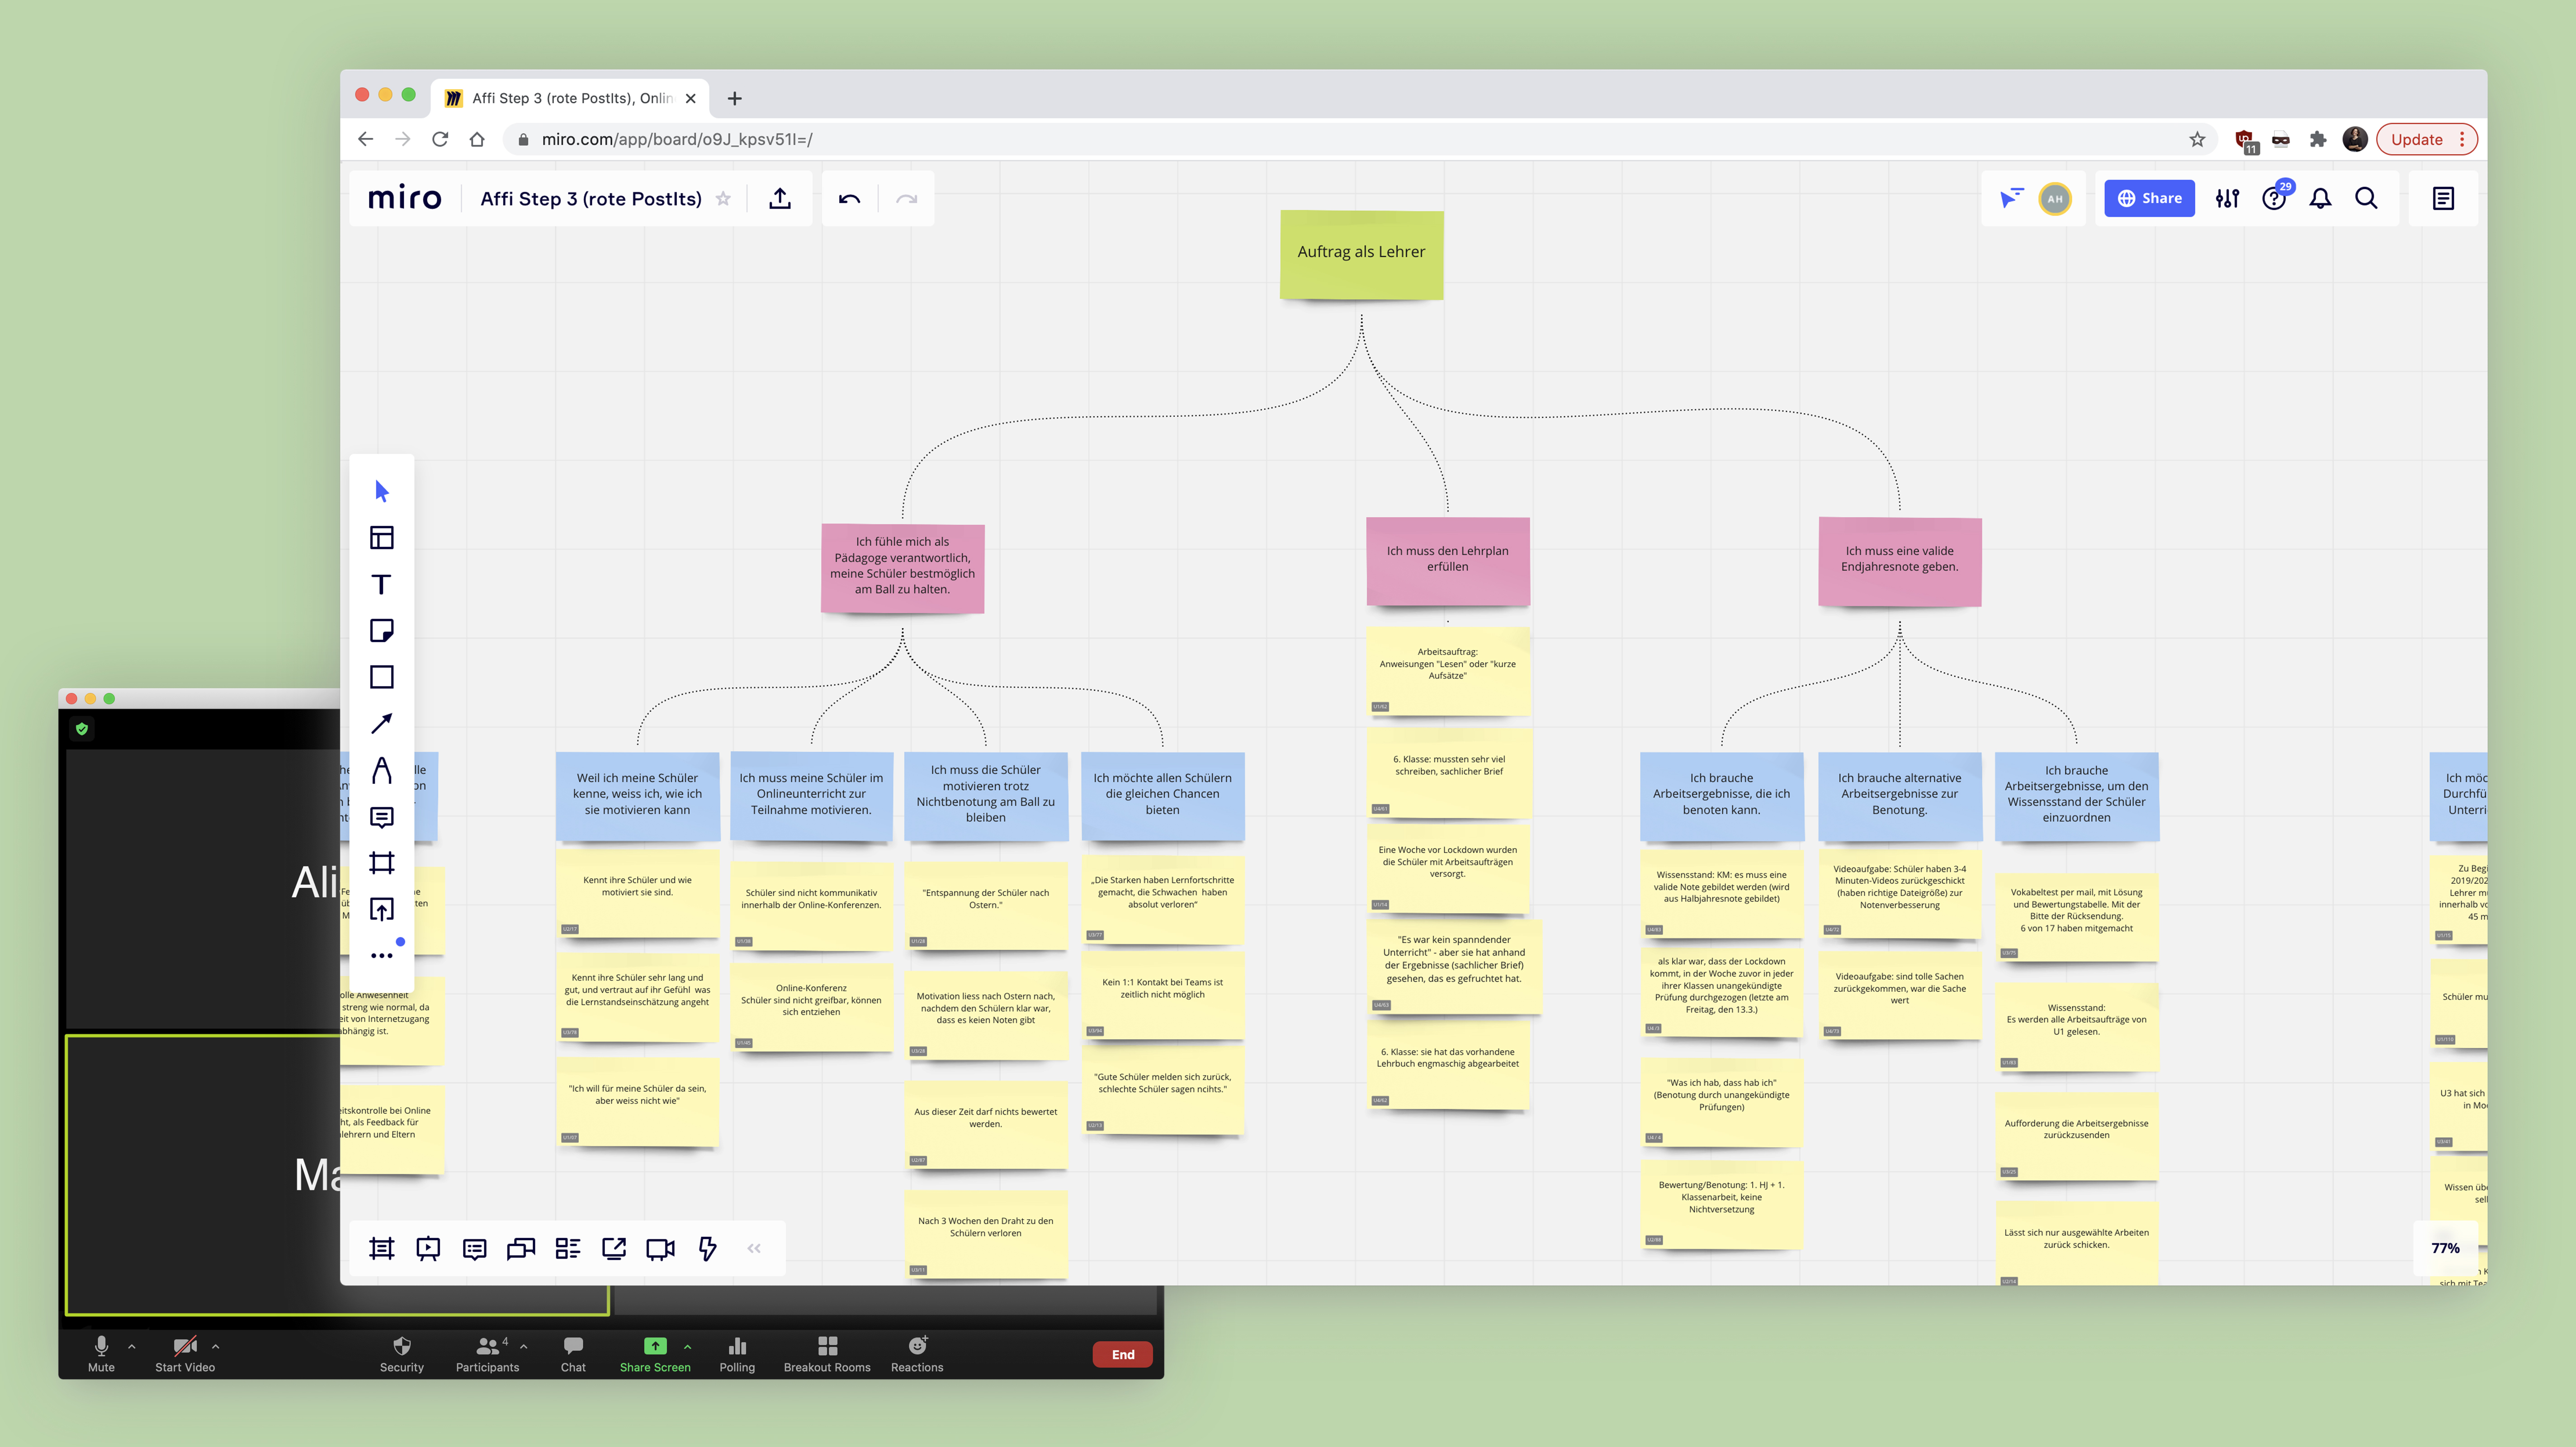Viewport: 2576px width, 1447px height.
Task: Select the Affi Step 3 browser tab
Action: pyautogui.click(x=570, y=98)
